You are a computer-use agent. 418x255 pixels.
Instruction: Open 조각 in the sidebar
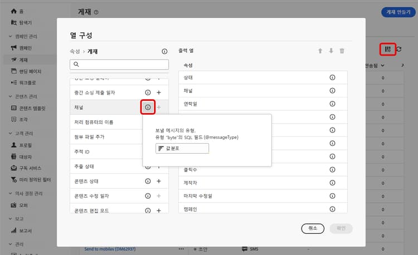[x=19, y=120]
